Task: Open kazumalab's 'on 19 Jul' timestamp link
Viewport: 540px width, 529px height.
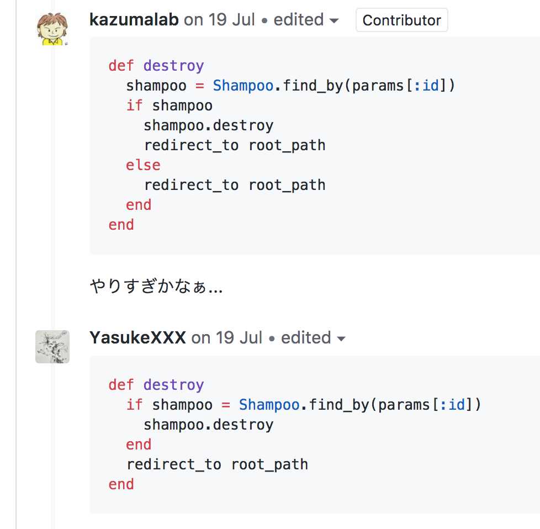Action: 219,20
